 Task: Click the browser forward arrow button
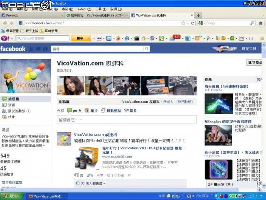coord(12,23)
